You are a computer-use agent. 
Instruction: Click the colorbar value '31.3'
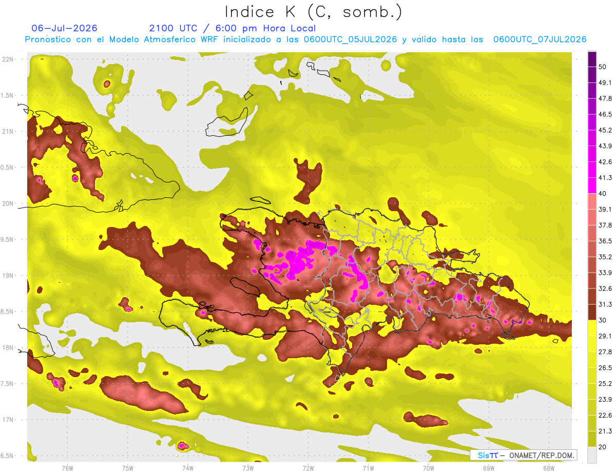click(605, 304)
